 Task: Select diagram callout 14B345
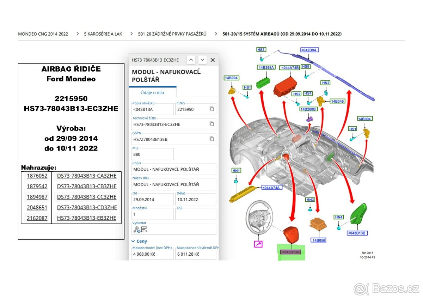pyautogui.click(x=337, y=102)
